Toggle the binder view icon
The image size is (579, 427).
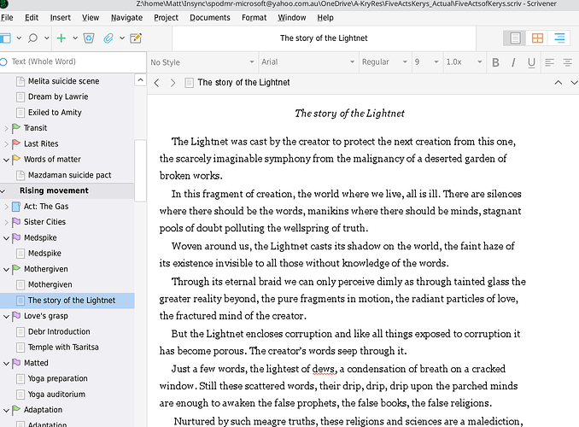(5, 38)
